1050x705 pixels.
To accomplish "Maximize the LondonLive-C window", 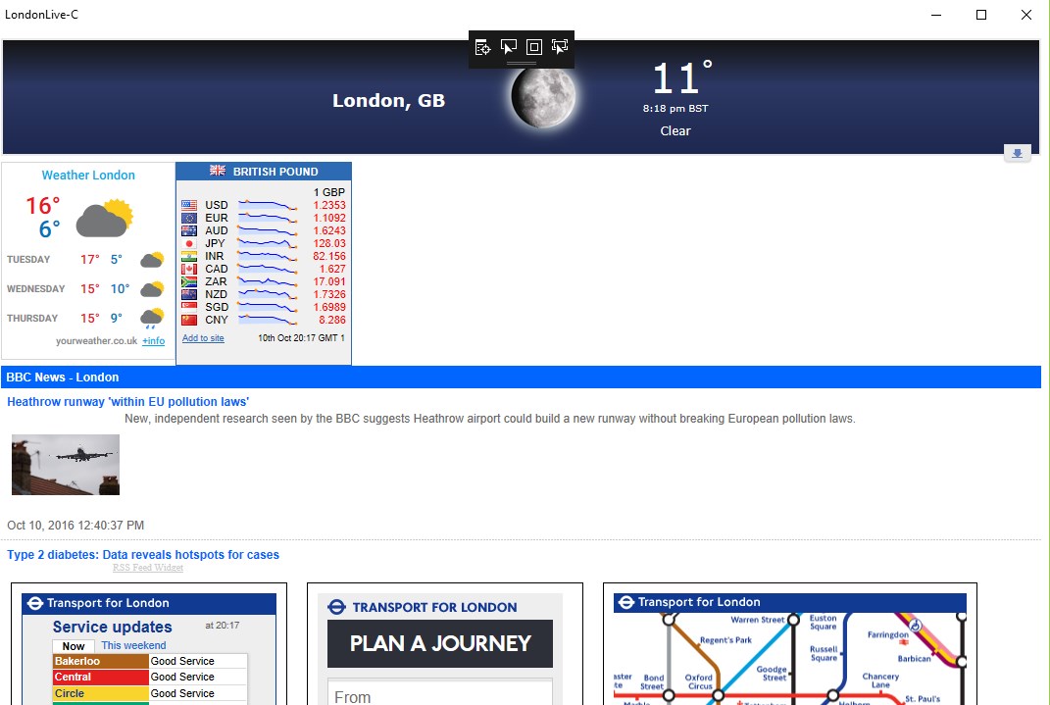I will click(981, 15).
